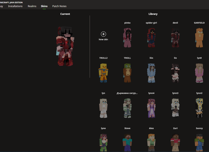Pick the Sunny skin
This screenshot has width=209, height=152.
(x=199, y=142)
